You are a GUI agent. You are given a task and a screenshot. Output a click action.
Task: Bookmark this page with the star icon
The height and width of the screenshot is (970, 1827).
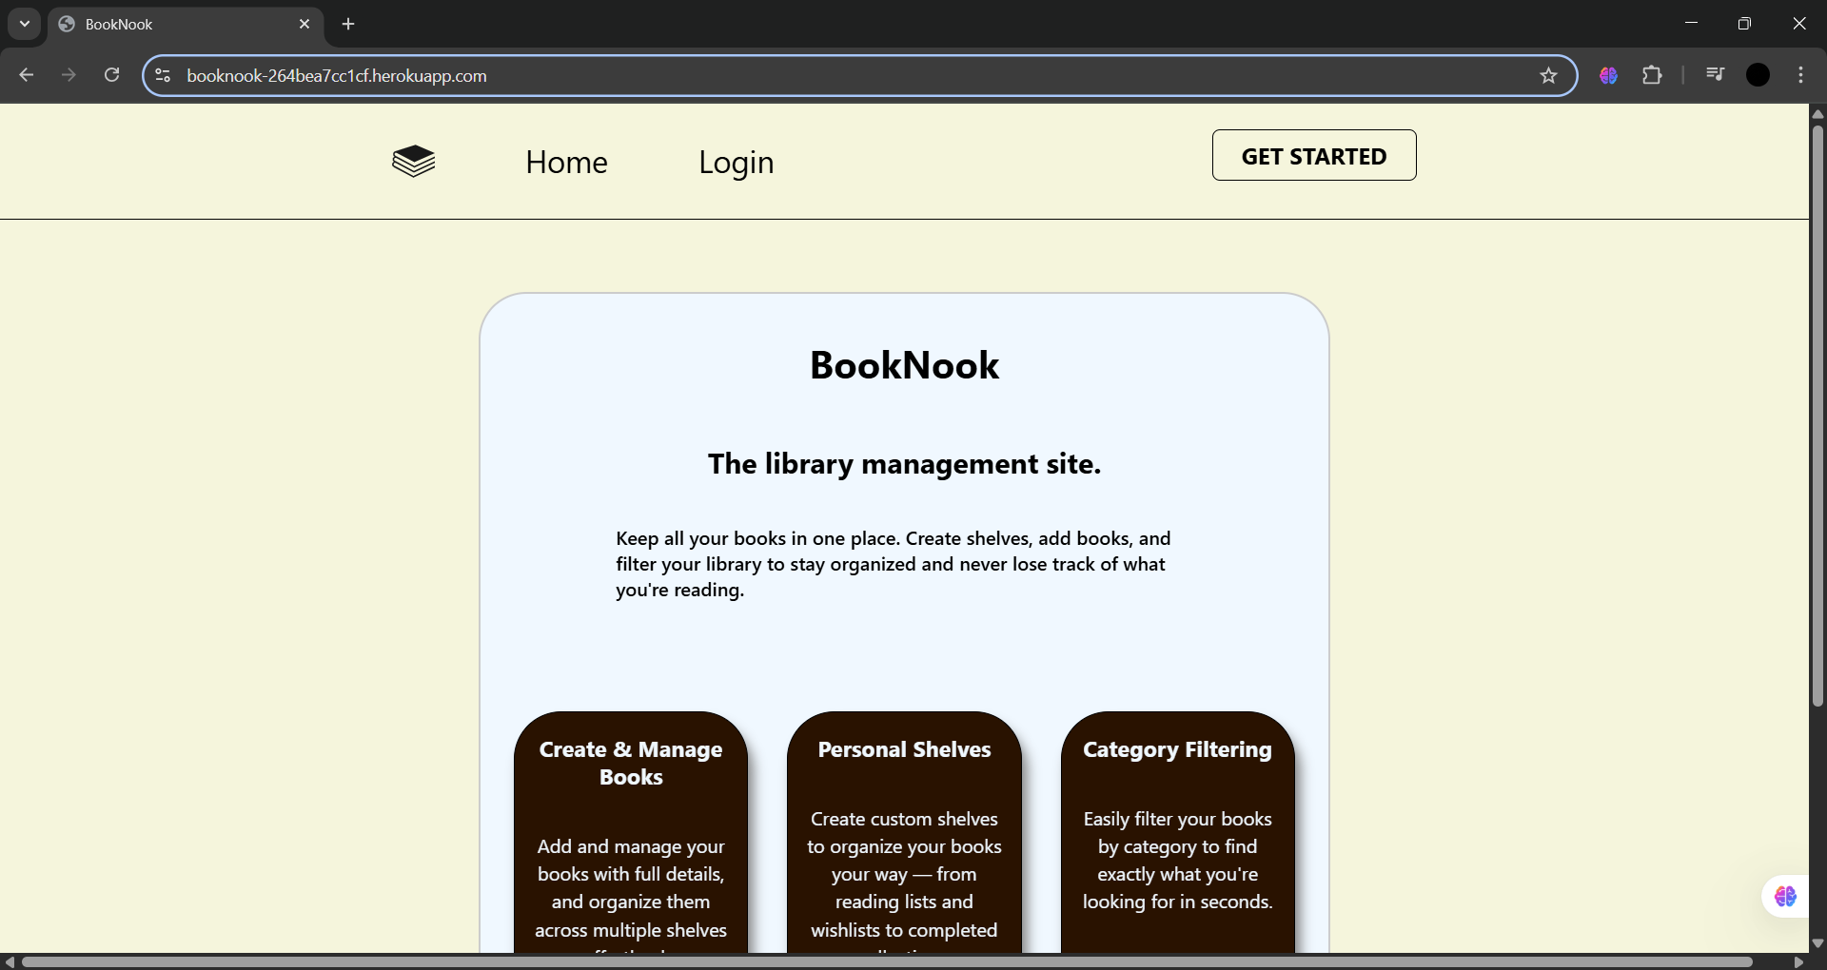[1548, 76]
